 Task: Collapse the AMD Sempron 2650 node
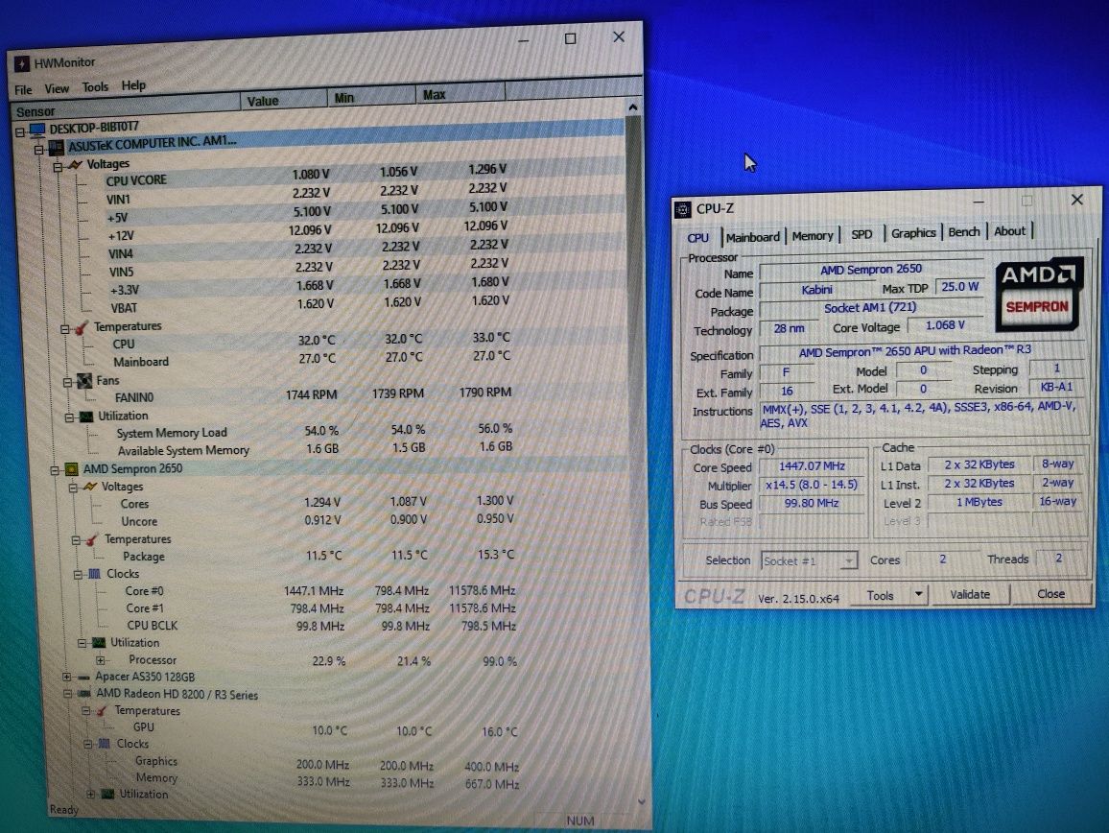pos(55,470)
